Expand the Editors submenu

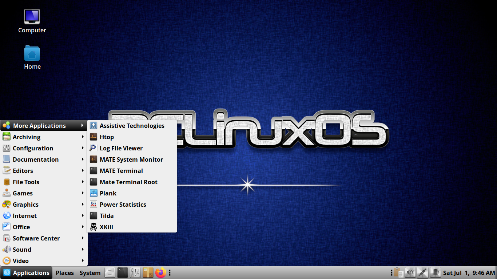click(x=44, y=171)
